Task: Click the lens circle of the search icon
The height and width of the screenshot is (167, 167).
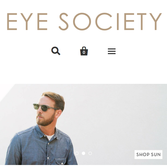Action: (55, 50)
